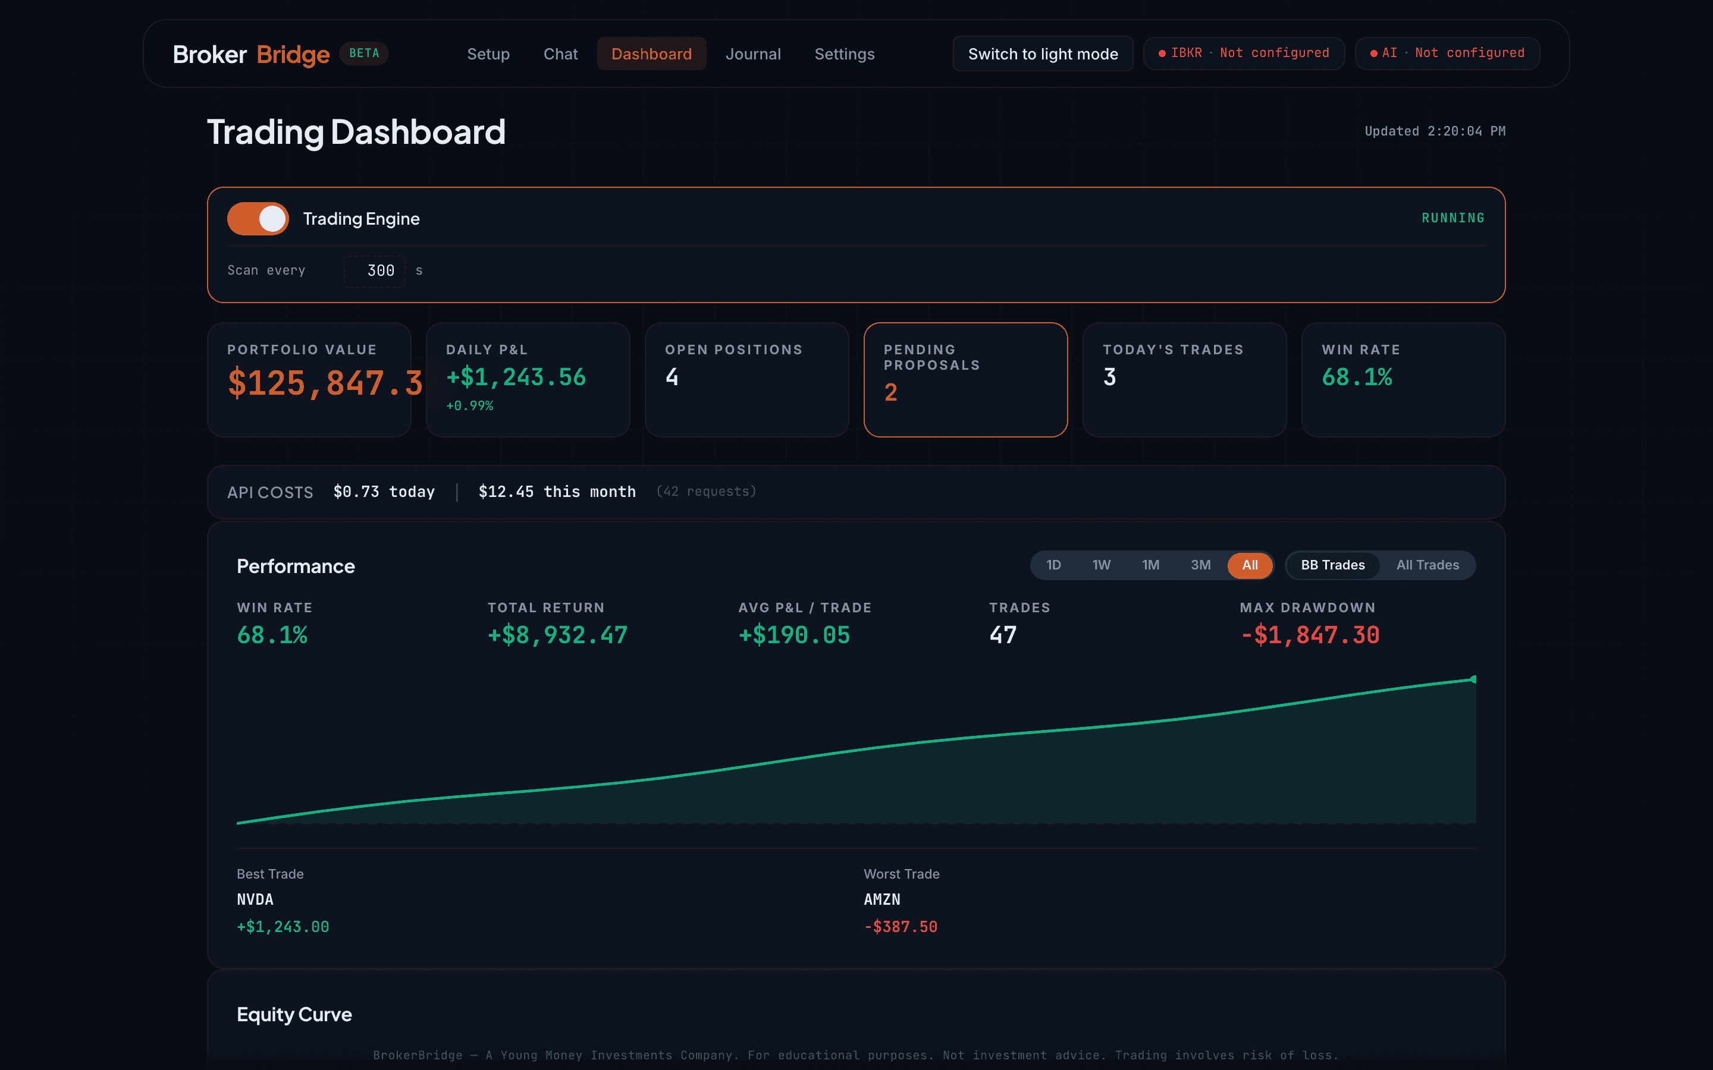The height and width of the screenshot is (1070, 1713).
Task: Open the Journal tab
Action: pyautogui.click(x=752, y=53)
